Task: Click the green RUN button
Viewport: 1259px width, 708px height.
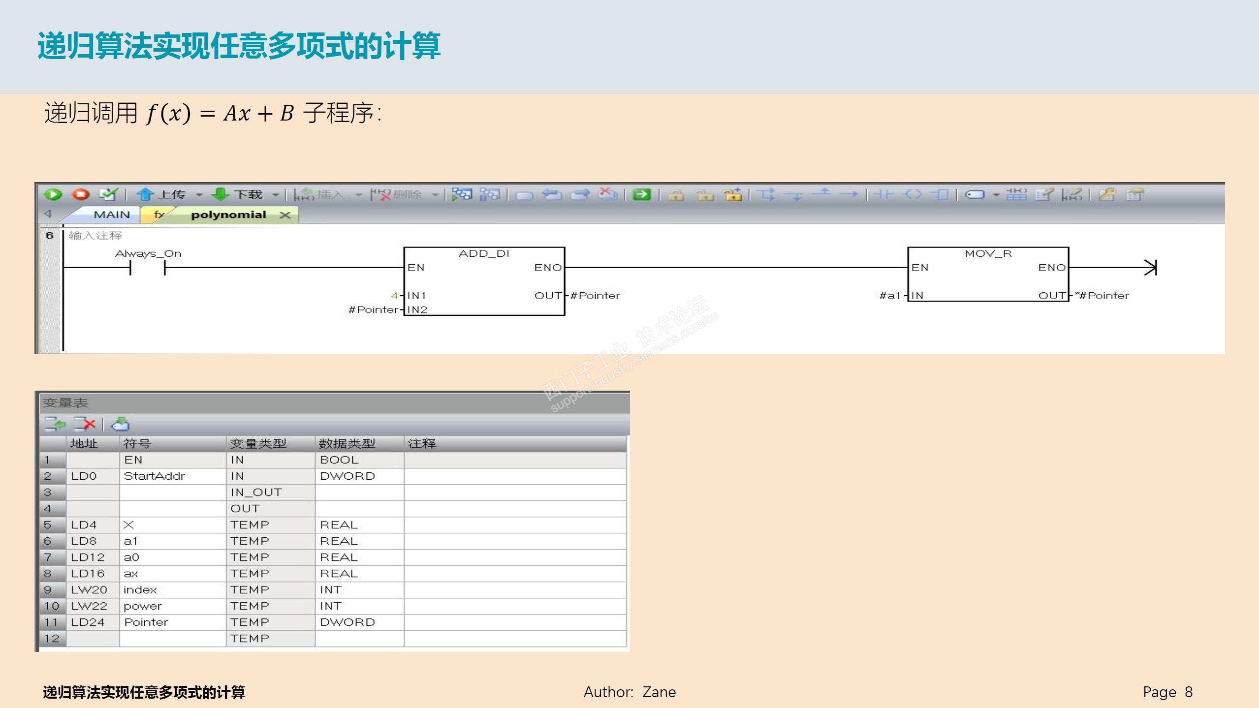Action: click(x=53, y=194)
